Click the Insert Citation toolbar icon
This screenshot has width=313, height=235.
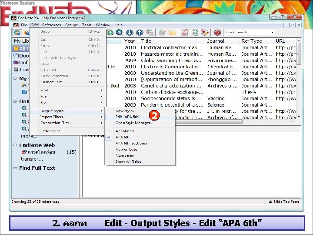[x=184, y=32]
